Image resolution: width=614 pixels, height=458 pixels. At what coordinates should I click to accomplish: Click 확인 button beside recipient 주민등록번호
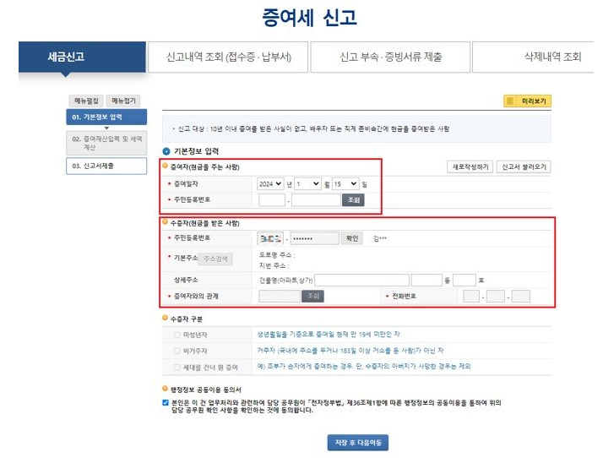coord(352,238)
